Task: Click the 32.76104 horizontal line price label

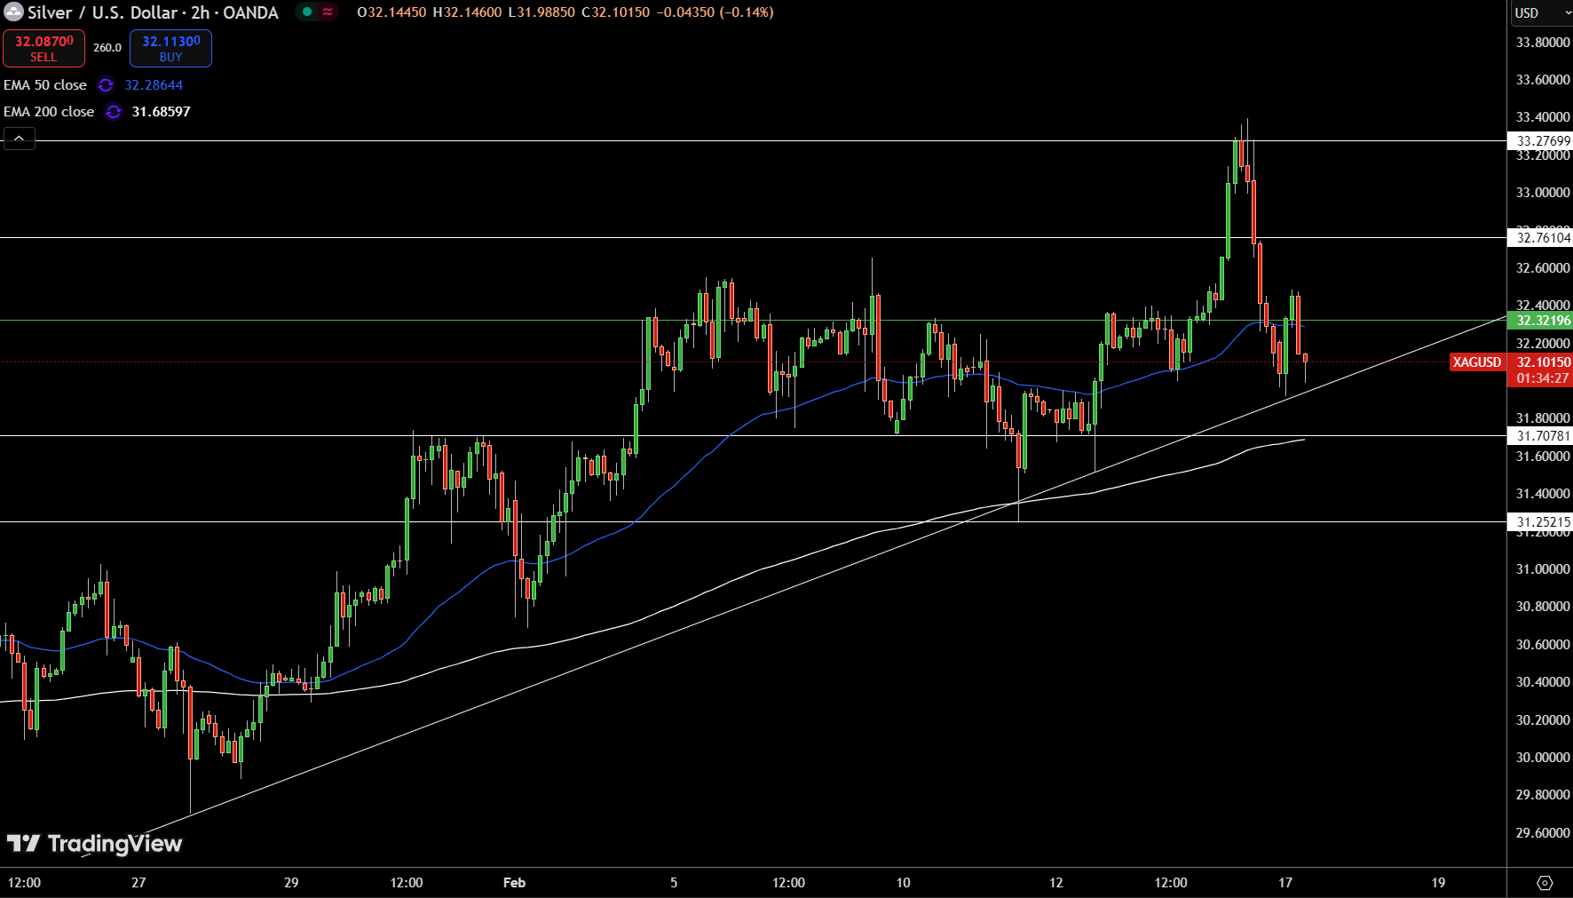Action: (1540, 237)
